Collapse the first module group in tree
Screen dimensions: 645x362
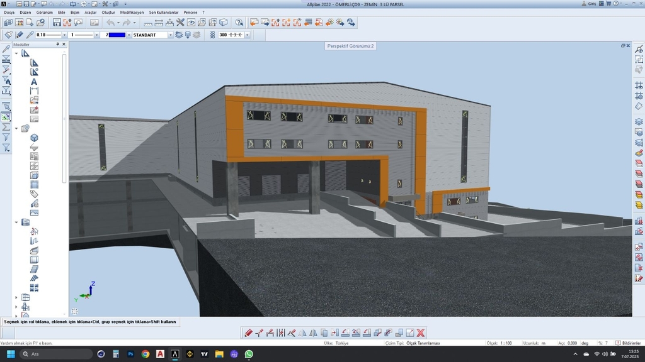[x=16, y=53]
